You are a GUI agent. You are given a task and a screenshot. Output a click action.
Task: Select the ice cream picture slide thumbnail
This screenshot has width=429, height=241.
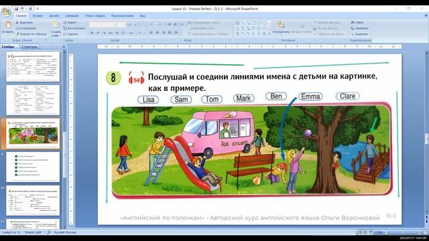click(x=33, y=134)
